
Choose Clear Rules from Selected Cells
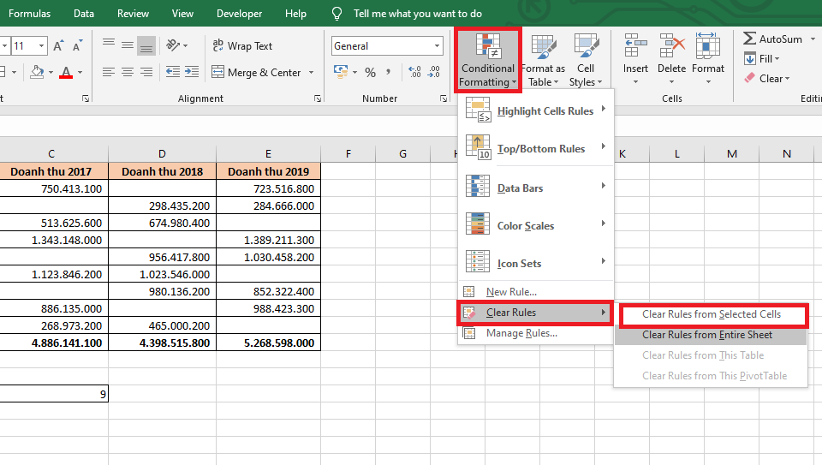[711, 314]
